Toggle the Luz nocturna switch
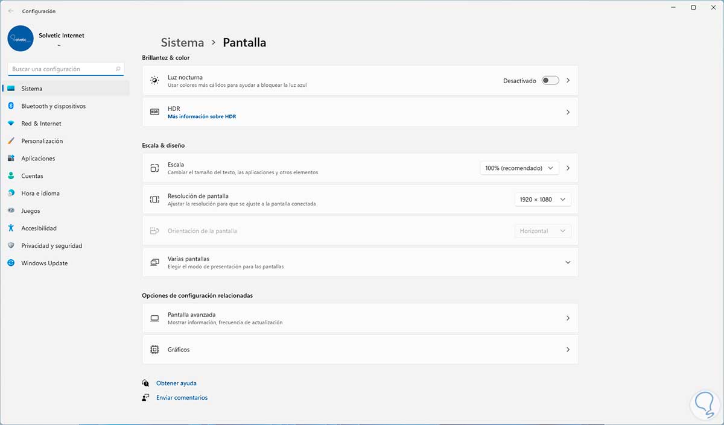Image resolution: width=724 pixels, height=425 pixels. click(550, 80)
